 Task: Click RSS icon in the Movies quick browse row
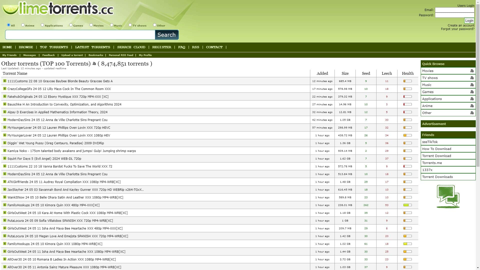click(x=472, y=71)
